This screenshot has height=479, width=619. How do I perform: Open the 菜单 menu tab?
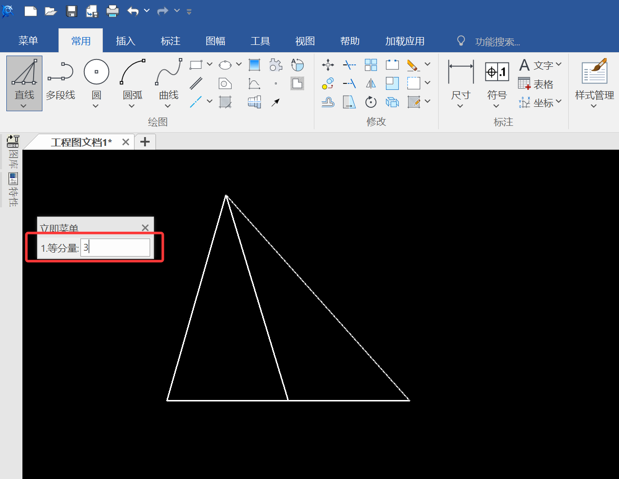pos(28,41)
